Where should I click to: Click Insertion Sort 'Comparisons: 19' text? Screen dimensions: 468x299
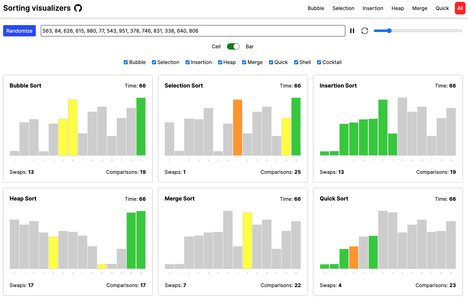436,172
